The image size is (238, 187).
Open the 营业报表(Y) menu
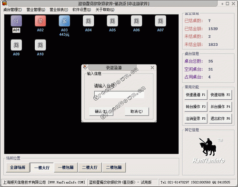[x=59, y=10]
